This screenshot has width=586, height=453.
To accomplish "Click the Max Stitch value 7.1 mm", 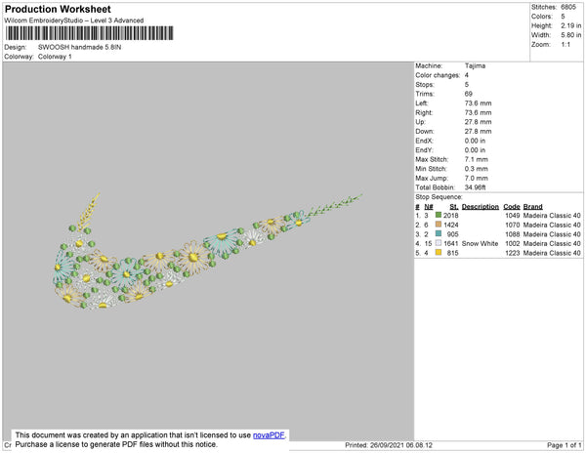I will coord(477,159).
